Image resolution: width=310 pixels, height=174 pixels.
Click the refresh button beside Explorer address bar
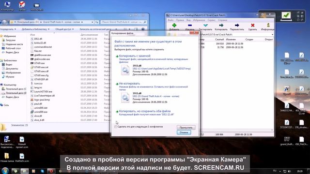pyautogui.click(x=97, y=22)
